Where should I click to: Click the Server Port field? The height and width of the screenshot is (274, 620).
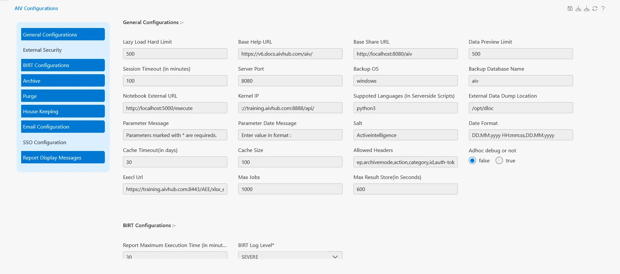290,81
